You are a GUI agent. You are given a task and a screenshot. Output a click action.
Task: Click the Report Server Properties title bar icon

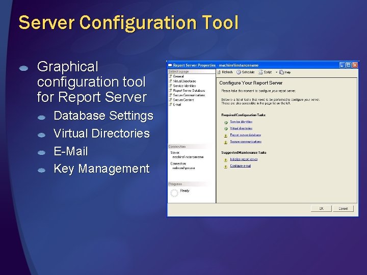pos(170,65)
